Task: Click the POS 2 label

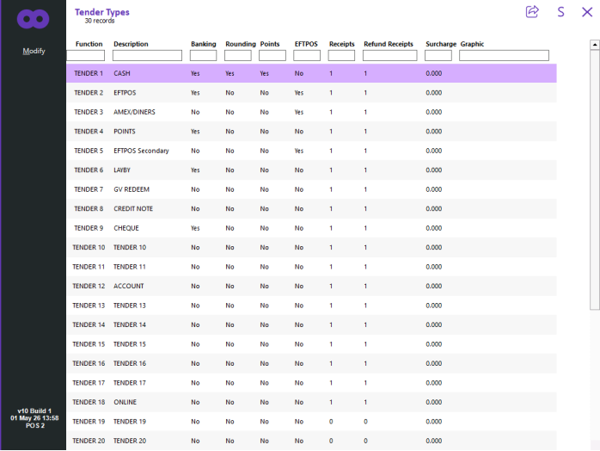Action: point(35,425)
